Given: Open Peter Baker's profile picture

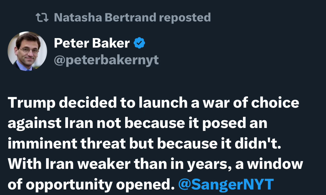Looking at the screenshot, I should (x=27, y=51).
